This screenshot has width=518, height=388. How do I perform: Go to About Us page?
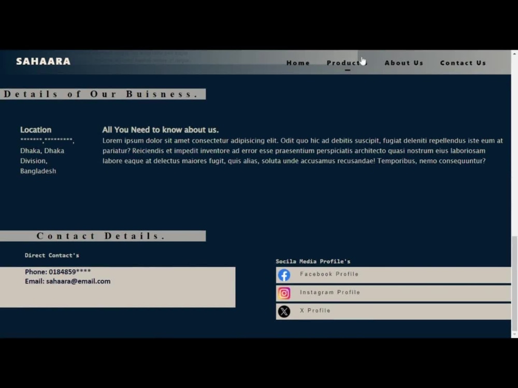404,63
